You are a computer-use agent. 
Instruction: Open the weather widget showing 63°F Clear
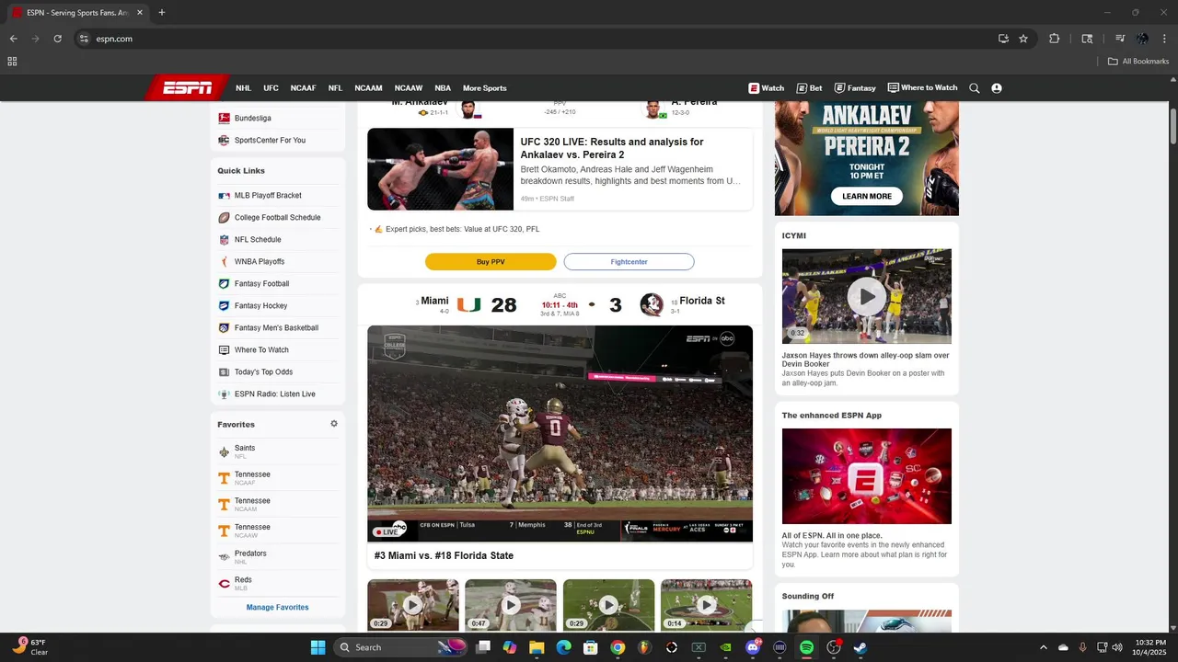[29, 647]
